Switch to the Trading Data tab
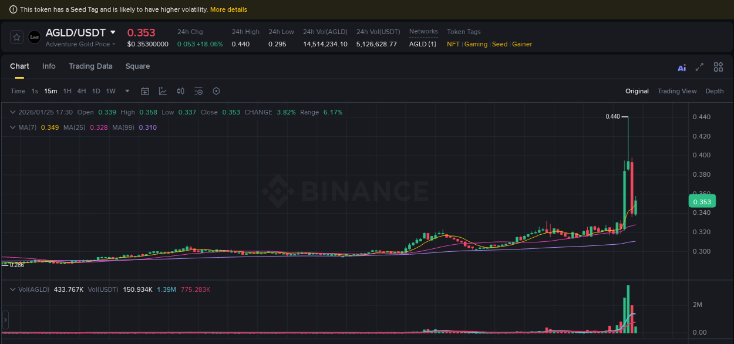The width and height of the screenshot is (734, 344). 90,66
